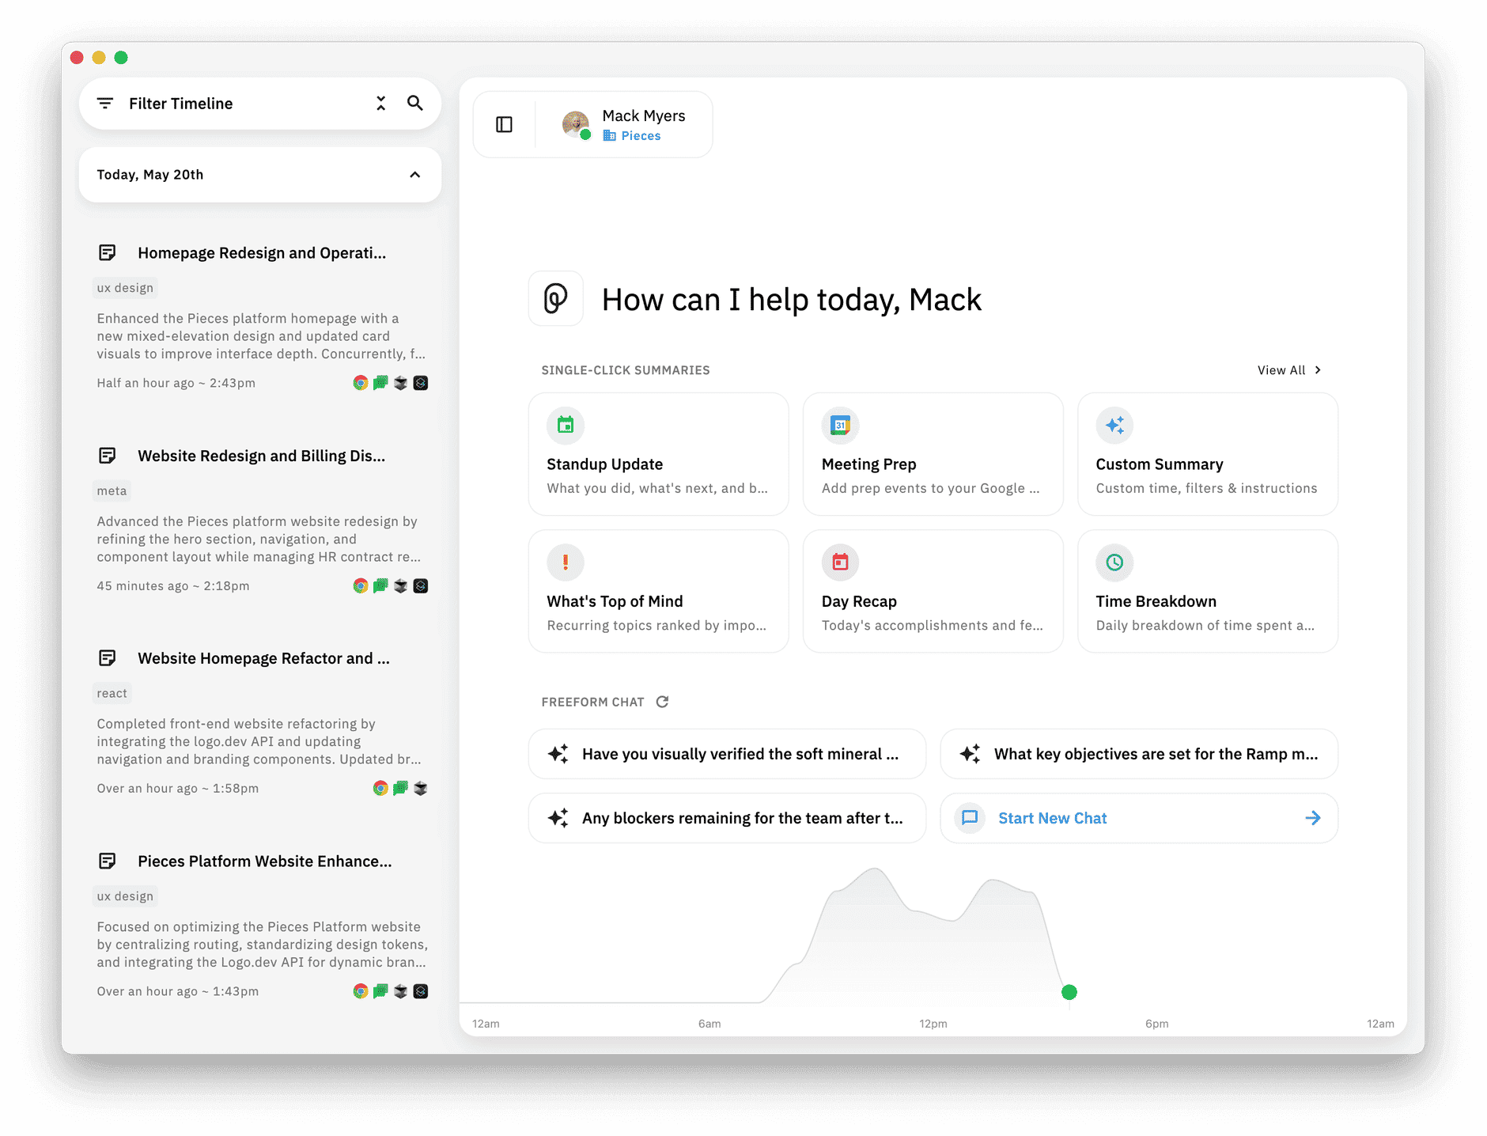The image size is (1487, 1136).
Task: Open Homepage Redesign and Operati... timeline entry
Action: pyautogui.click(x=262, y=253)
